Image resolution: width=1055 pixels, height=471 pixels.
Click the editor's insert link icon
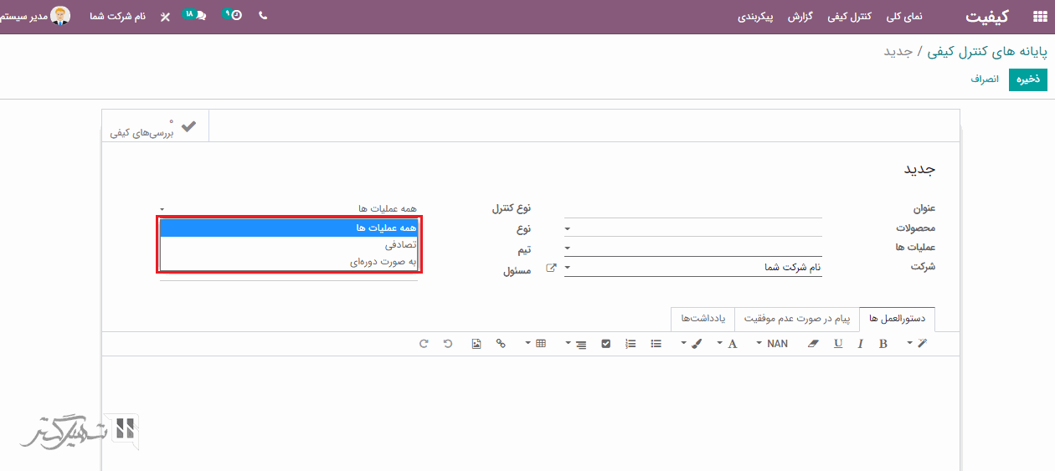[x=501, y=344]
